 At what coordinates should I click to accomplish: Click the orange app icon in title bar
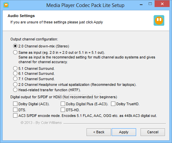[6, 5]
